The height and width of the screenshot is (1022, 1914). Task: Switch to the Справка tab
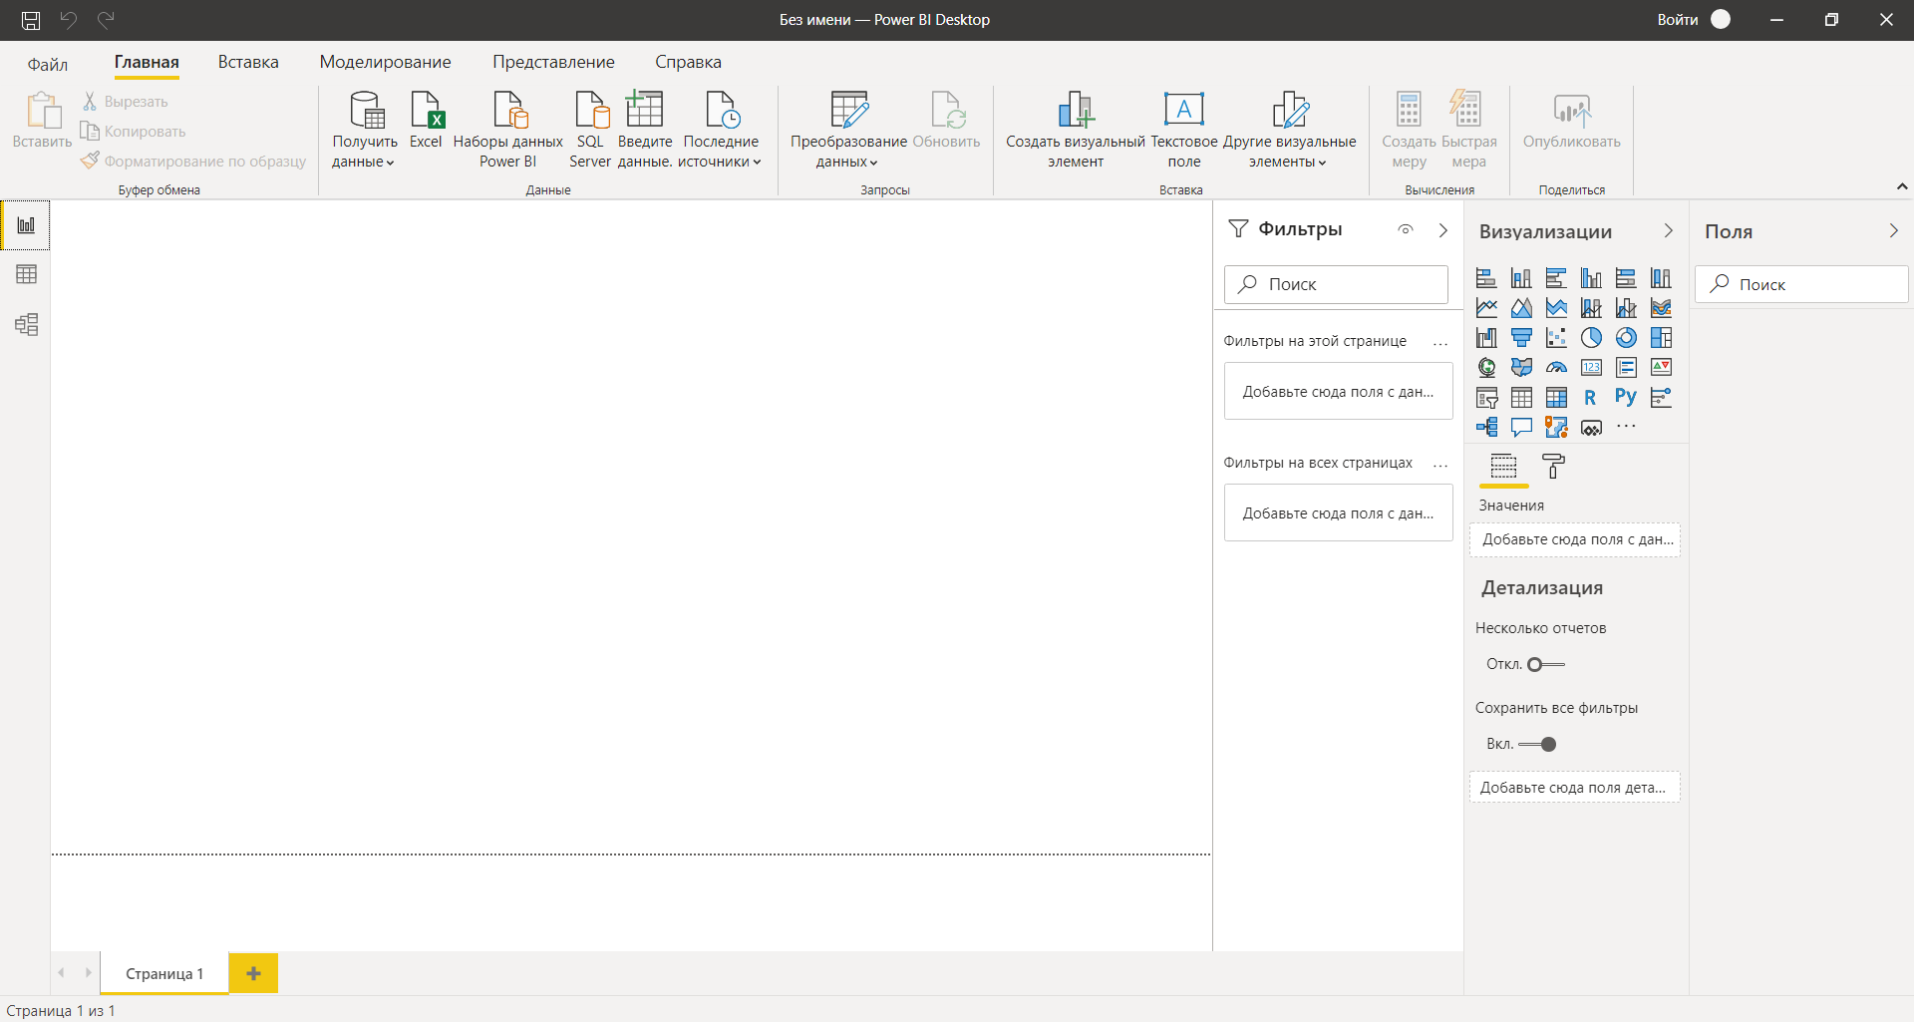pos(688,62)
